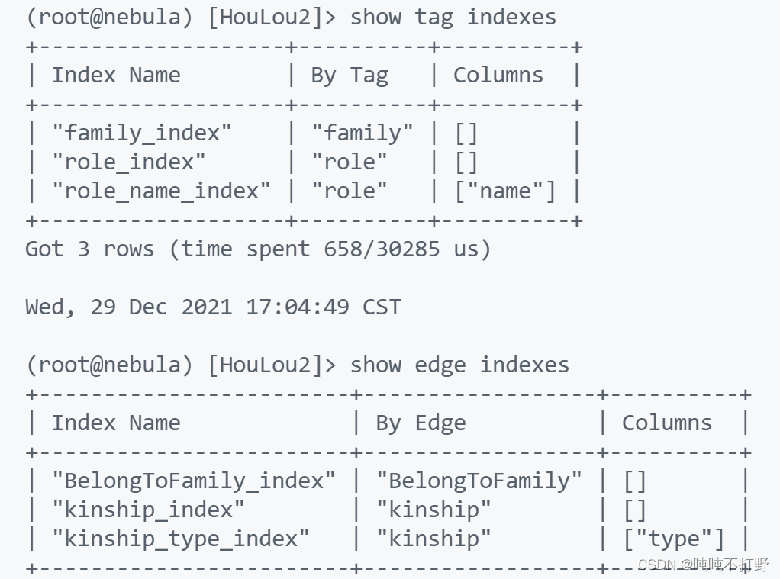Select the "kinship_type_index" index name cell
This screenshot has height=579, width=780.
pyautogui.click(x=181, y=539)
